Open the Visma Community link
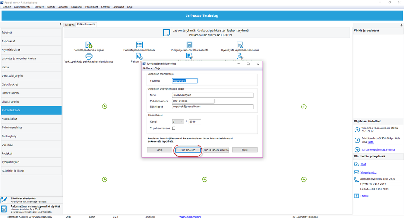Screen dimensions: 404x218 coord(190,217)
